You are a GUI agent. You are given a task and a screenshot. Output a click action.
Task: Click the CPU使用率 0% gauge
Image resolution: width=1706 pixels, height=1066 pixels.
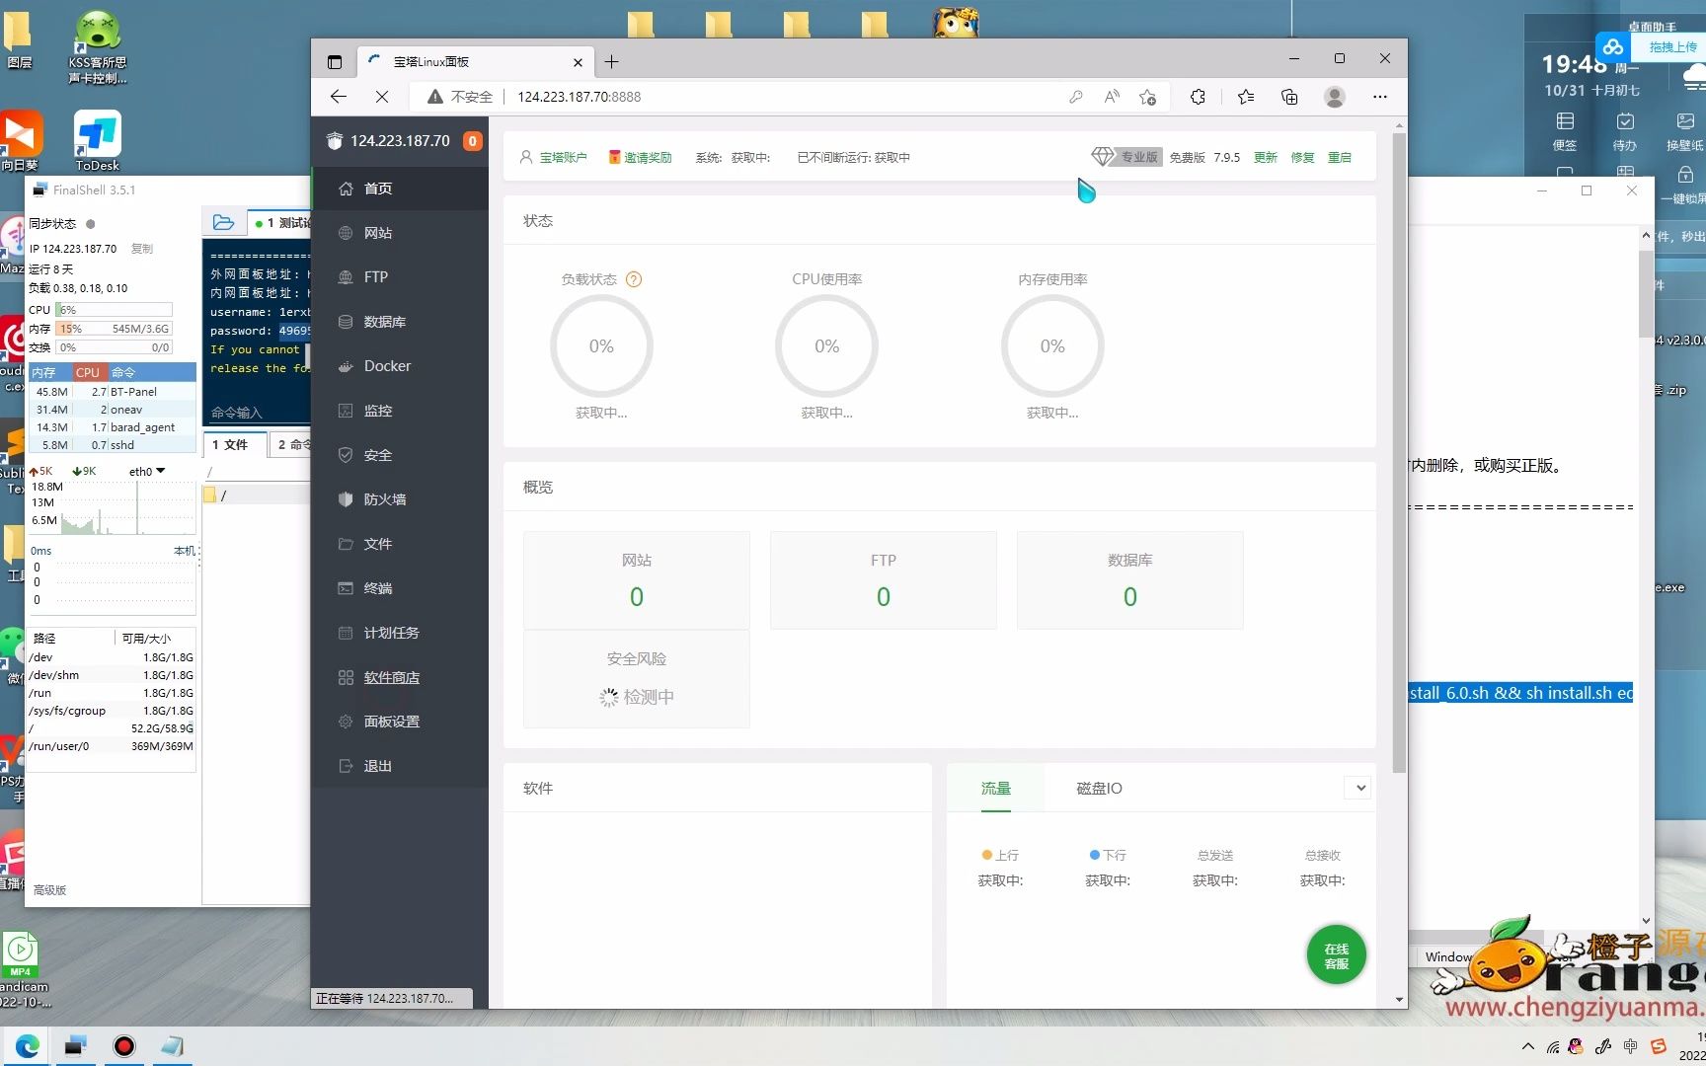[827, 346]
